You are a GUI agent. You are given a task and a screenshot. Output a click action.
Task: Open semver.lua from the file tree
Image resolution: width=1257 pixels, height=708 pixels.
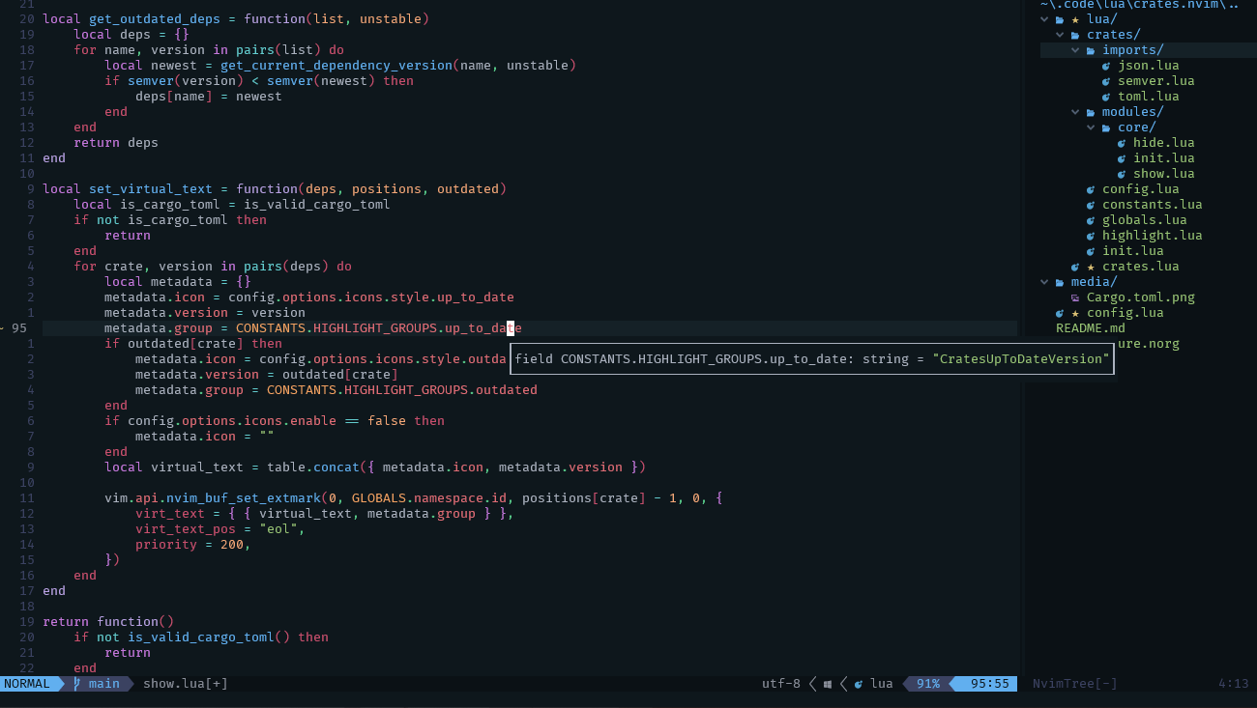(1156, 81)
